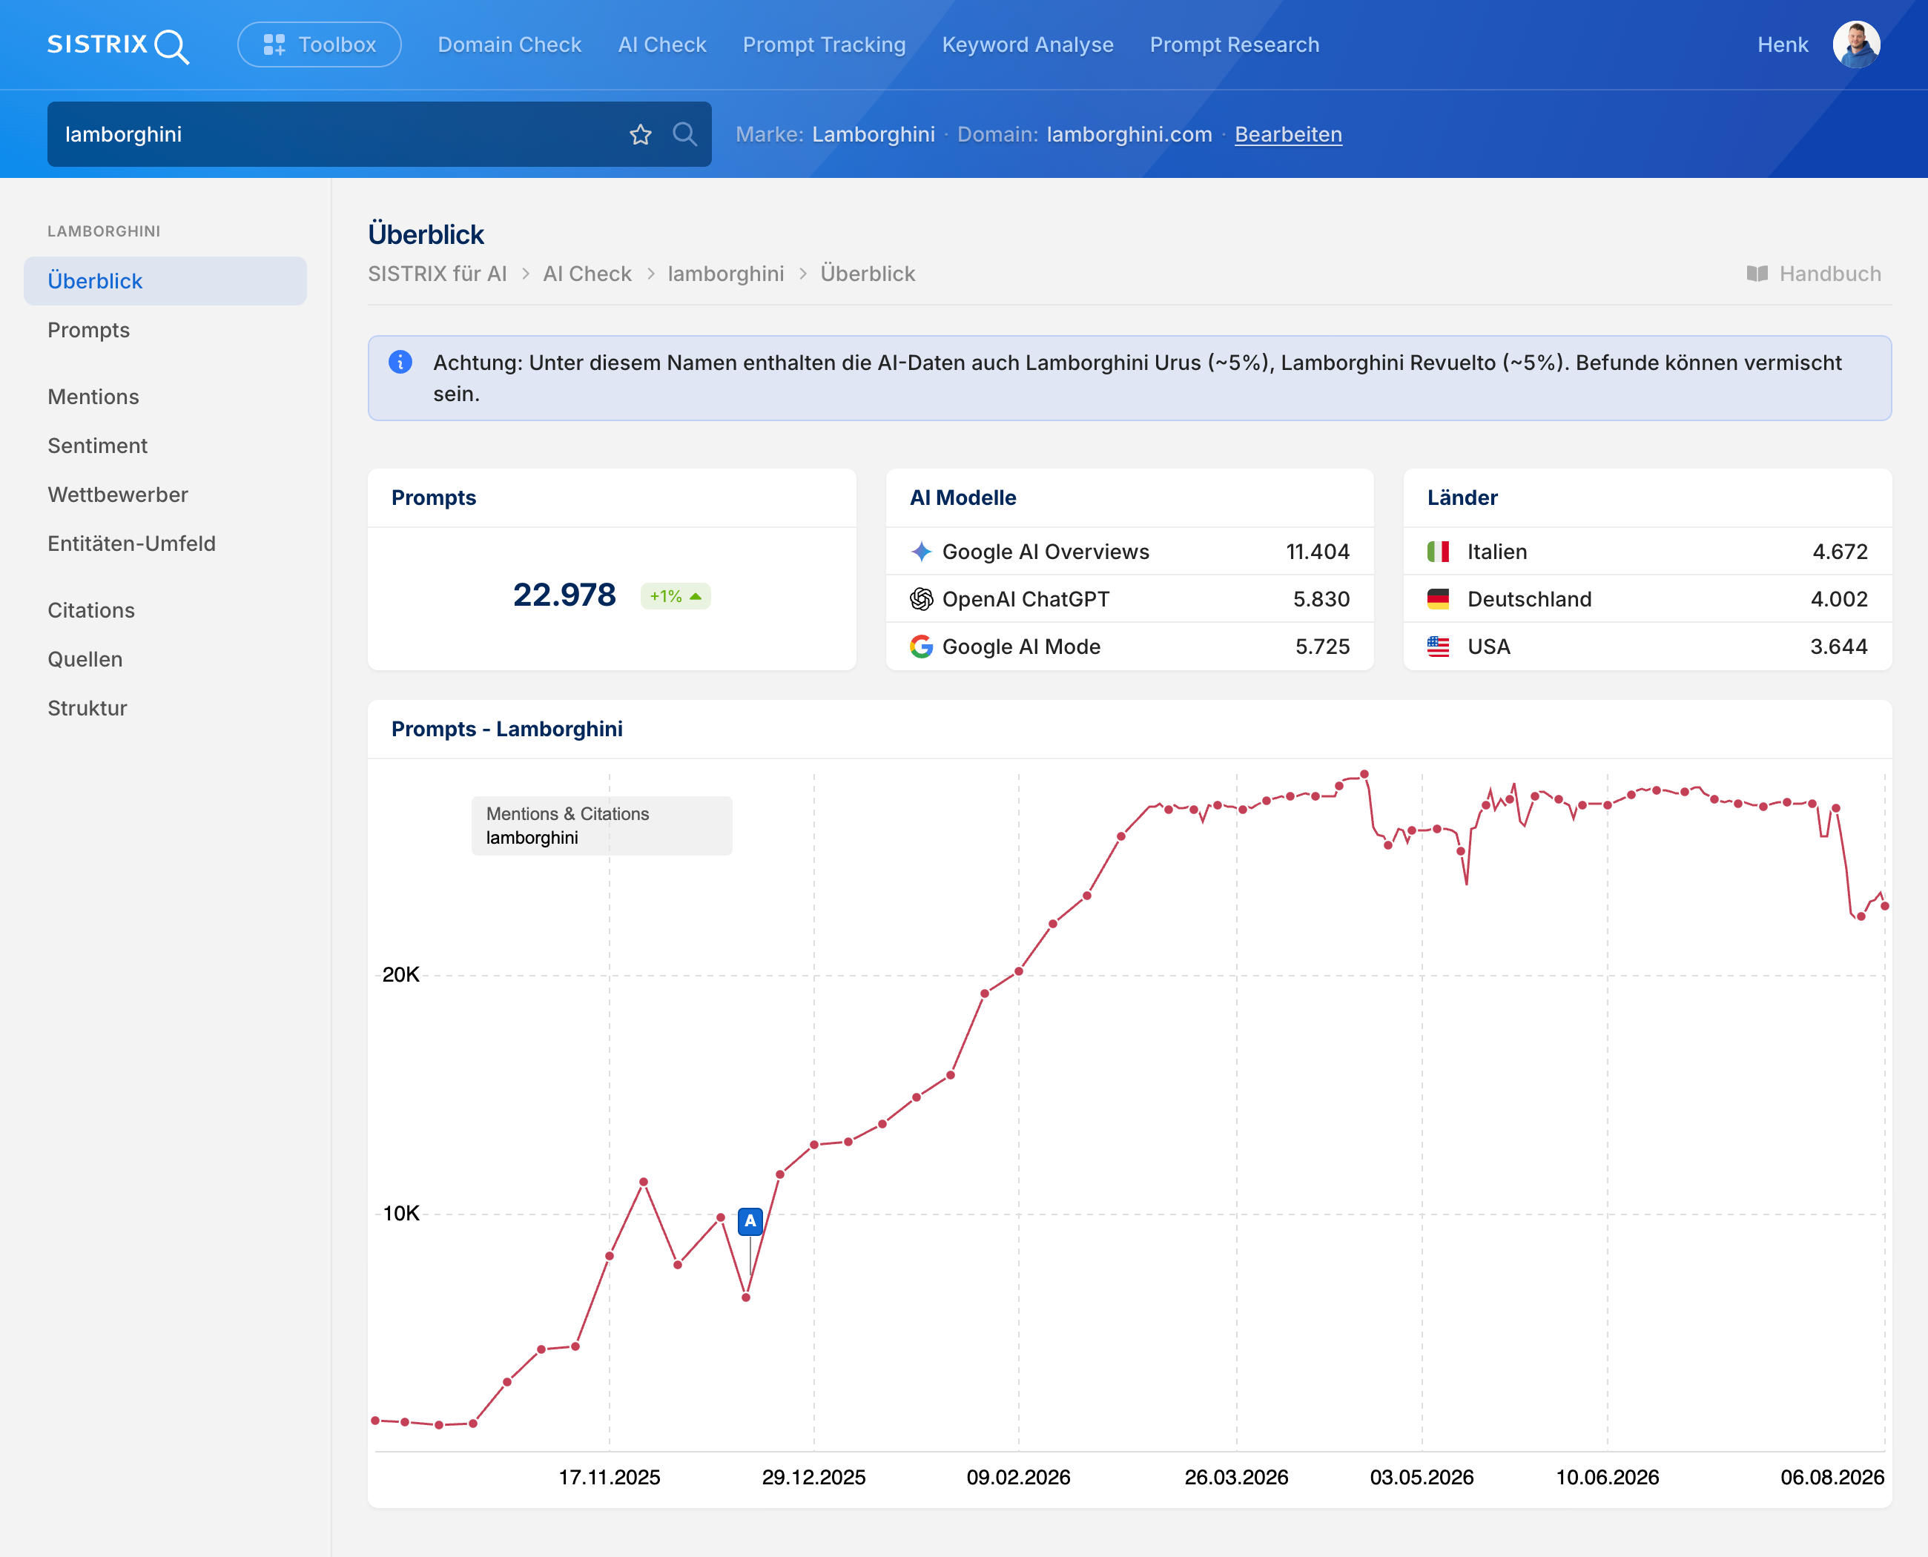Open the Domain Check menu
This screenshot has height=1557, width=1928.
pos(509,44)
